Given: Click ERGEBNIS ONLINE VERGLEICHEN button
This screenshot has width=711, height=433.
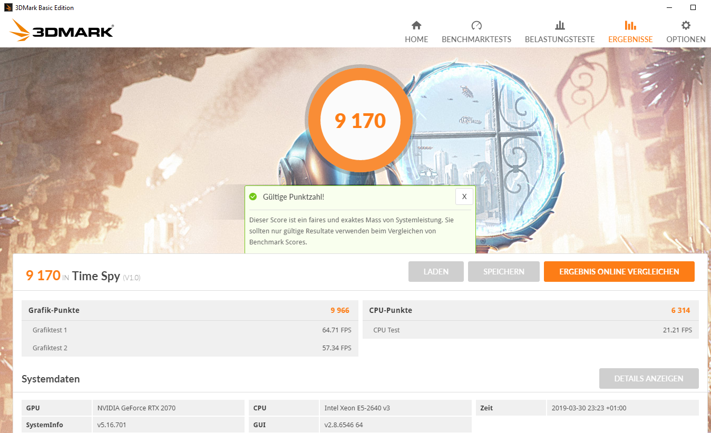Looking at the screenshot, I should pyautogui.click(x=619, y=272).
